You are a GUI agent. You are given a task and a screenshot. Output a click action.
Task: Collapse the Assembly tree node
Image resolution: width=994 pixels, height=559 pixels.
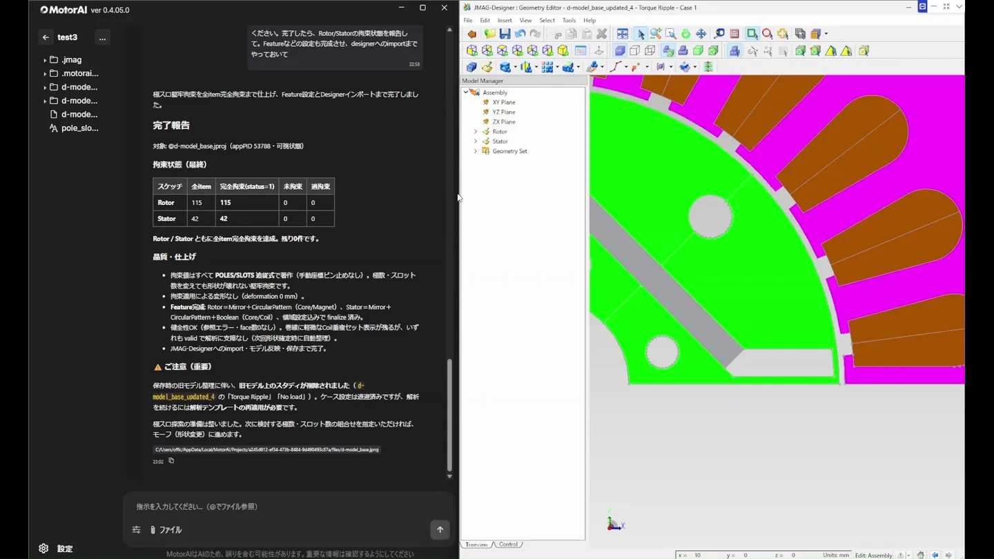point(466,92)
